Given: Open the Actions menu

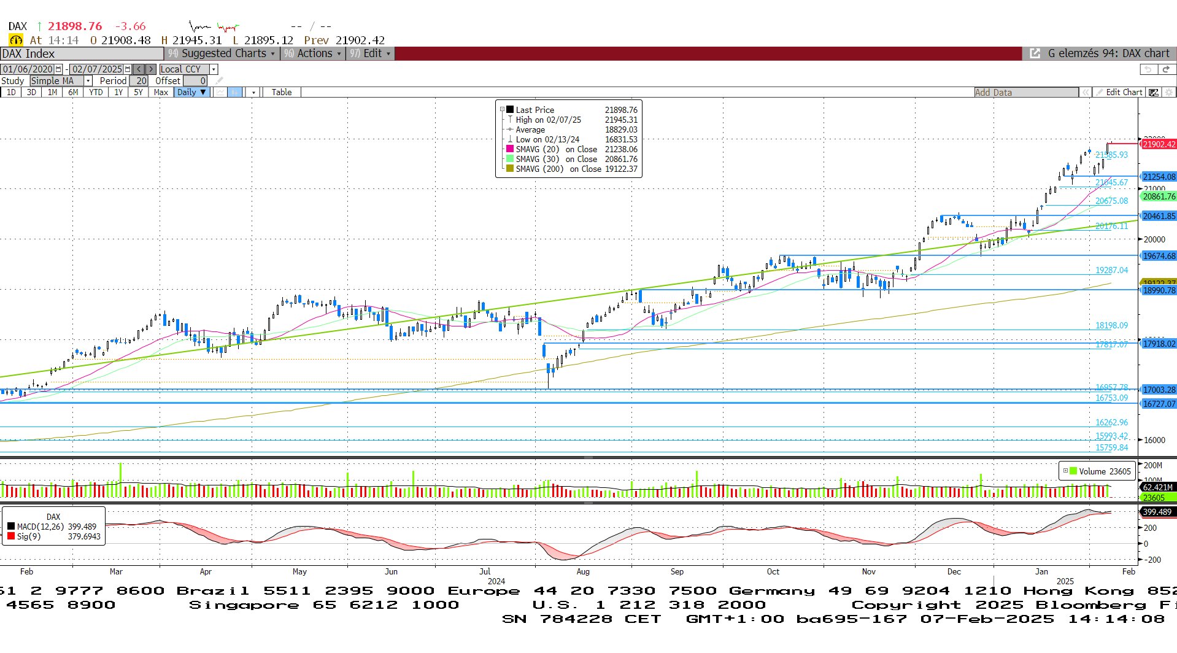Looking at the screenshot, I should [312, 53].
